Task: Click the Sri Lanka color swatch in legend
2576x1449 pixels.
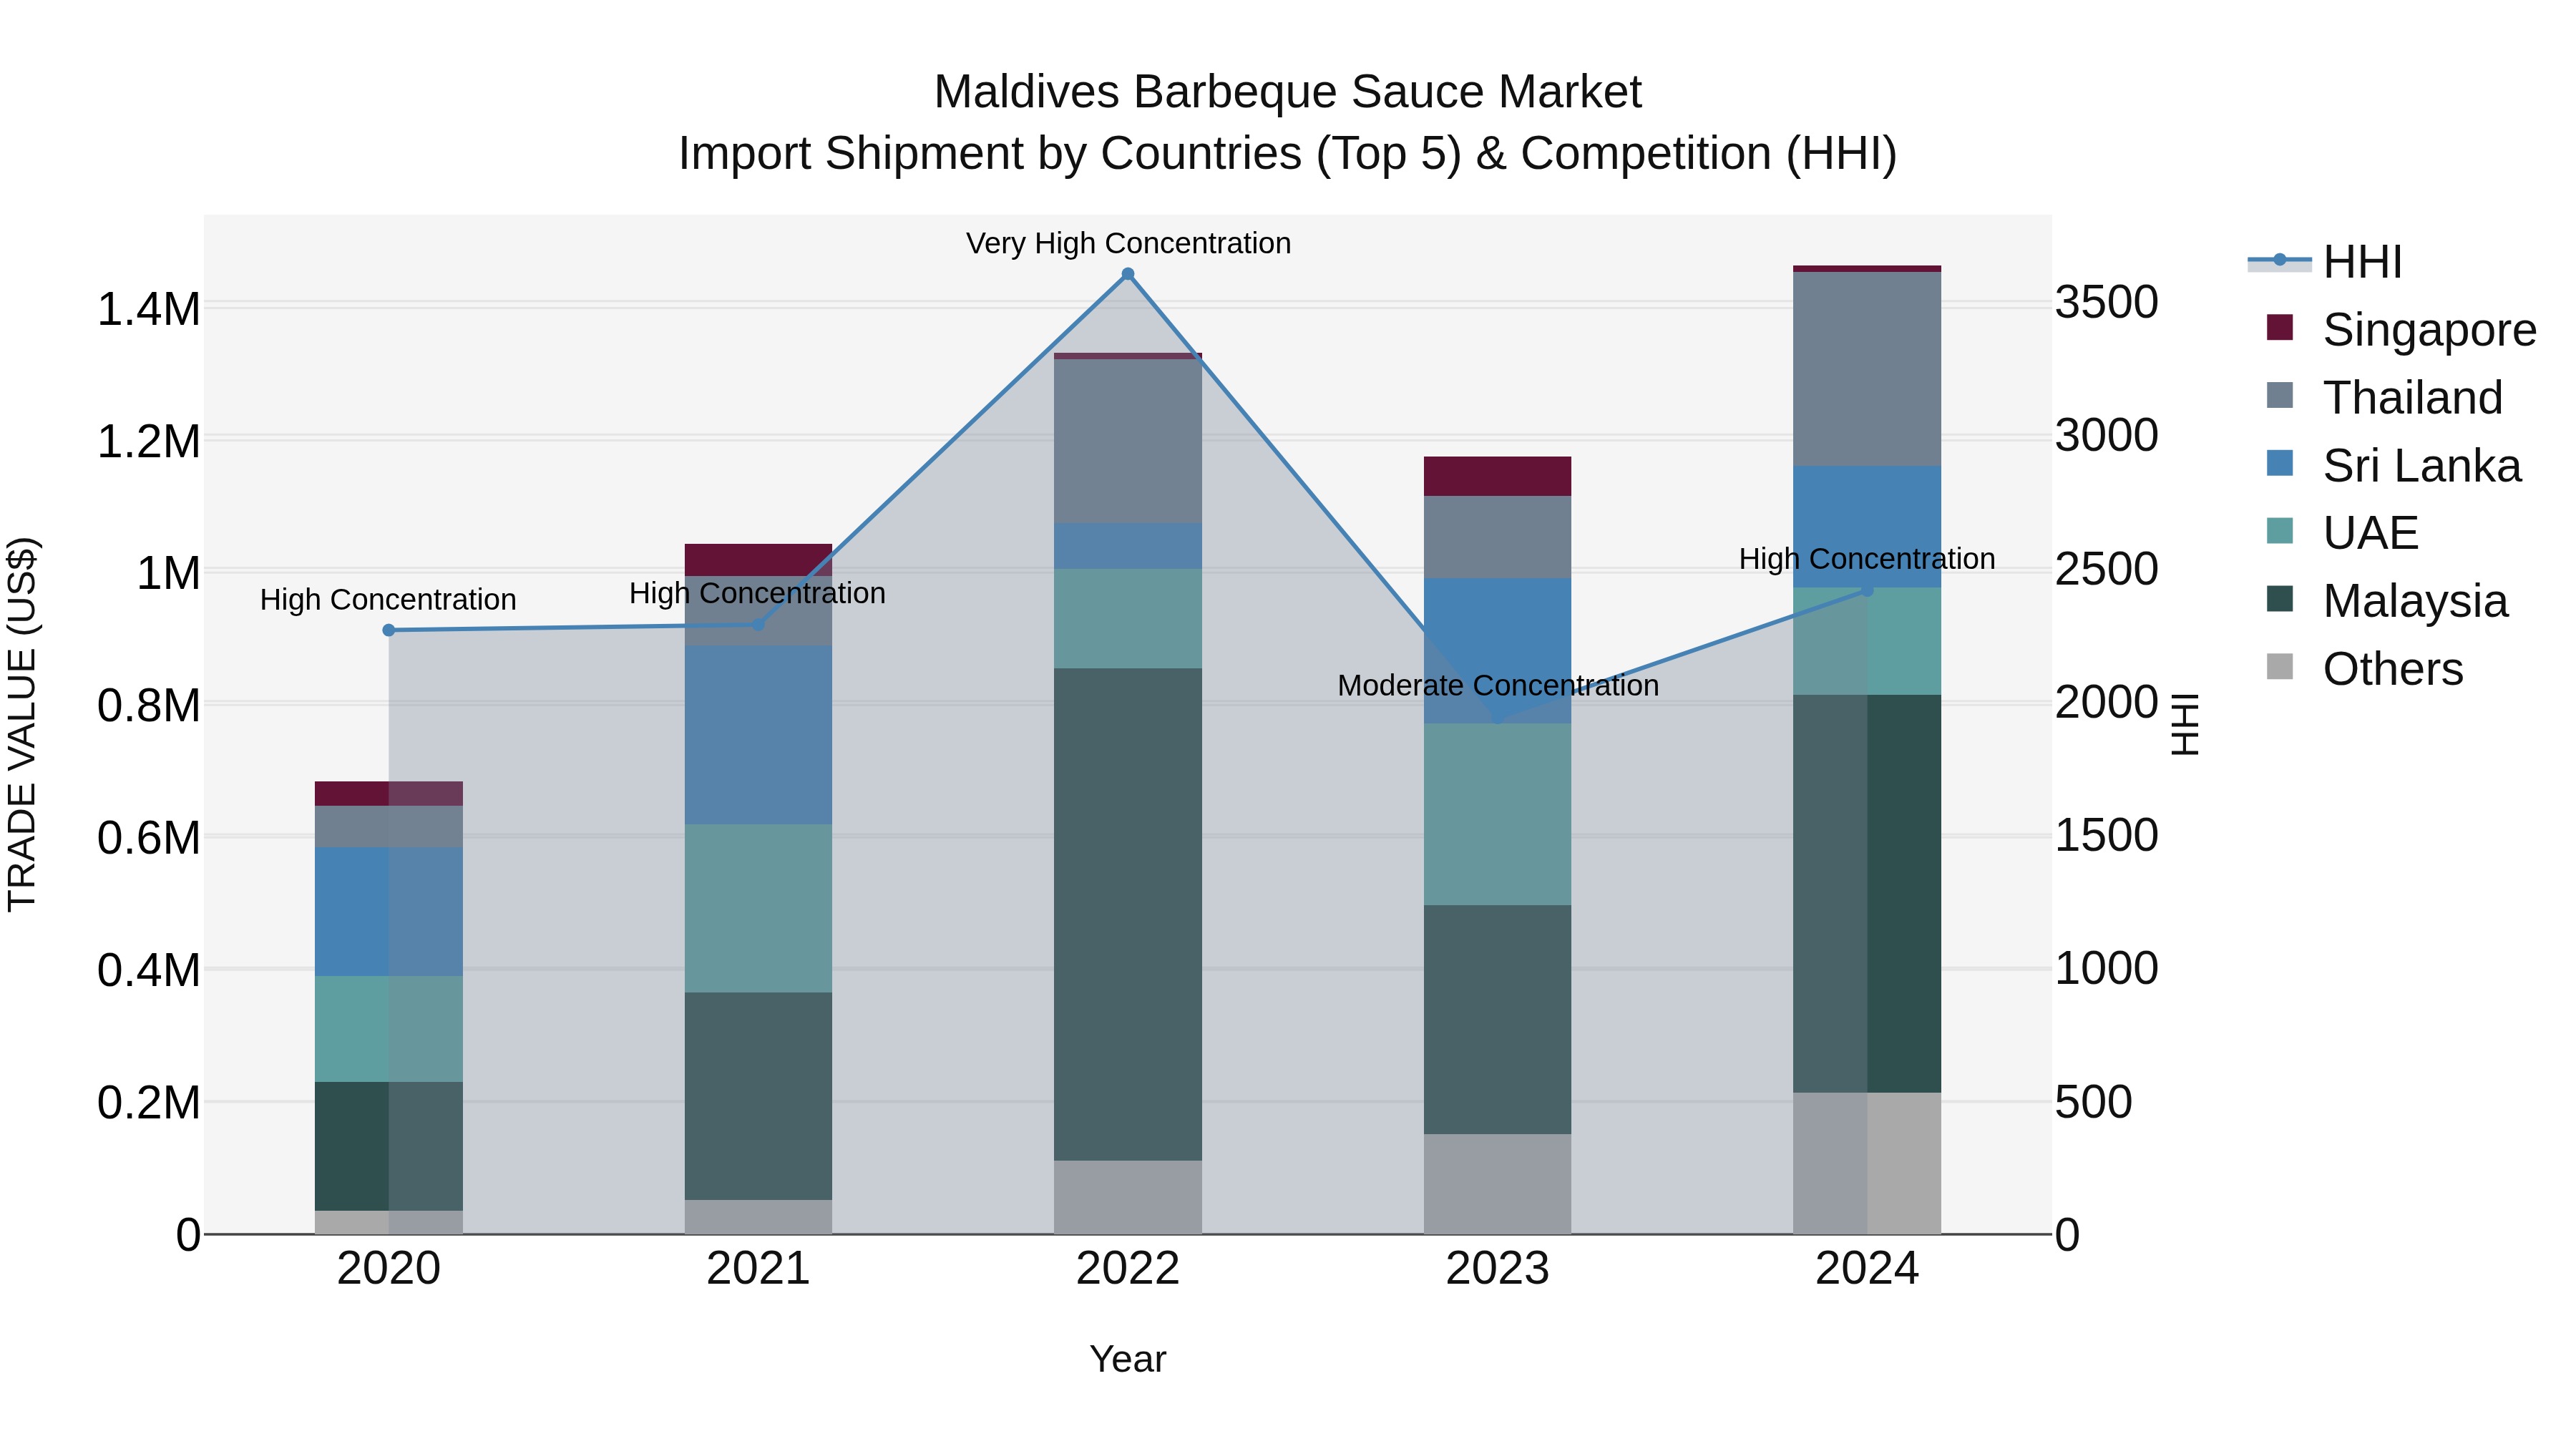Action: (2280, 463)
